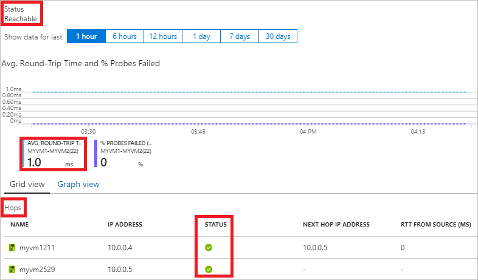Show data for last 6 hours
478x280 pixels.
125,36
